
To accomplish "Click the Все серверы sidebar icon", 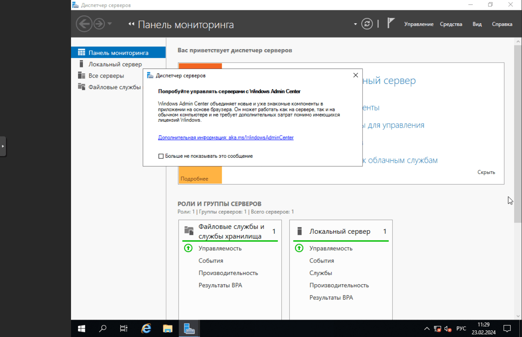I will (x=82, y=75).
